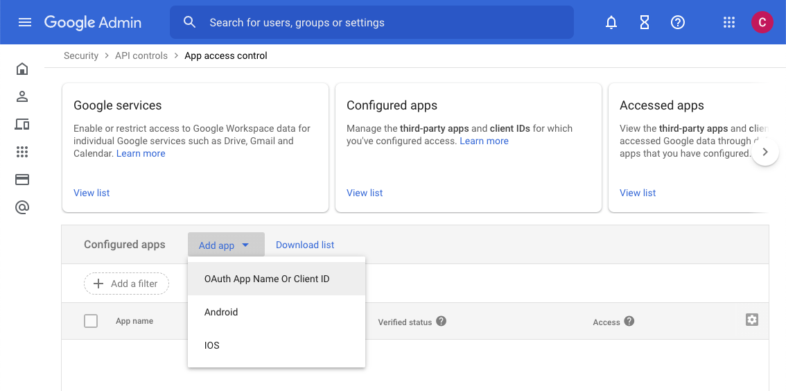Viewport: 786px width, 391px height.
Task: Open Learn more in Configured apps card
Action: click(484, 141)
